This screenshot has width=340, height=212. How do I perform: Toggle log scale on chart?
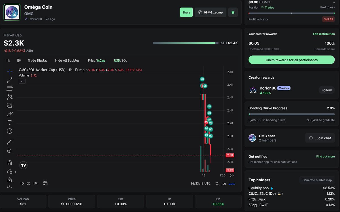pyautogui.click(x=224, y=184)
